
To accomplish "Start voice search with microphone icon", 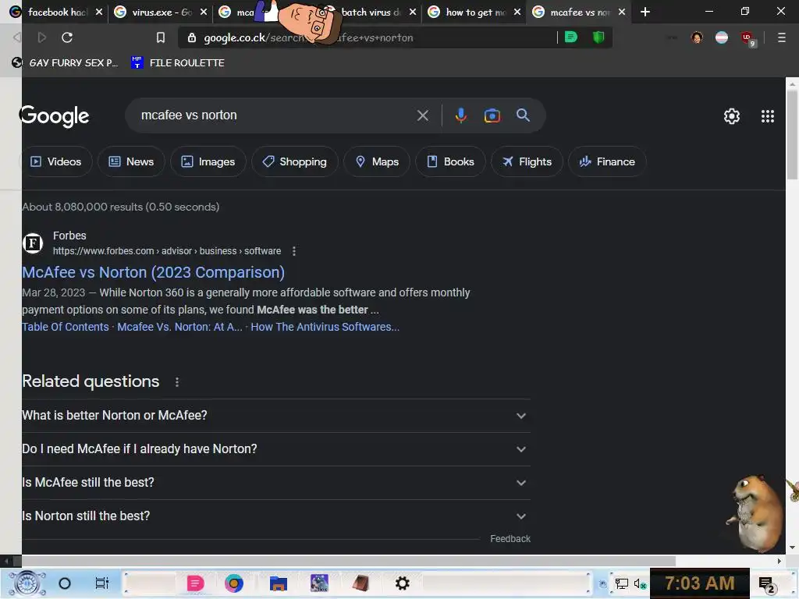I will tap(460, 115).
